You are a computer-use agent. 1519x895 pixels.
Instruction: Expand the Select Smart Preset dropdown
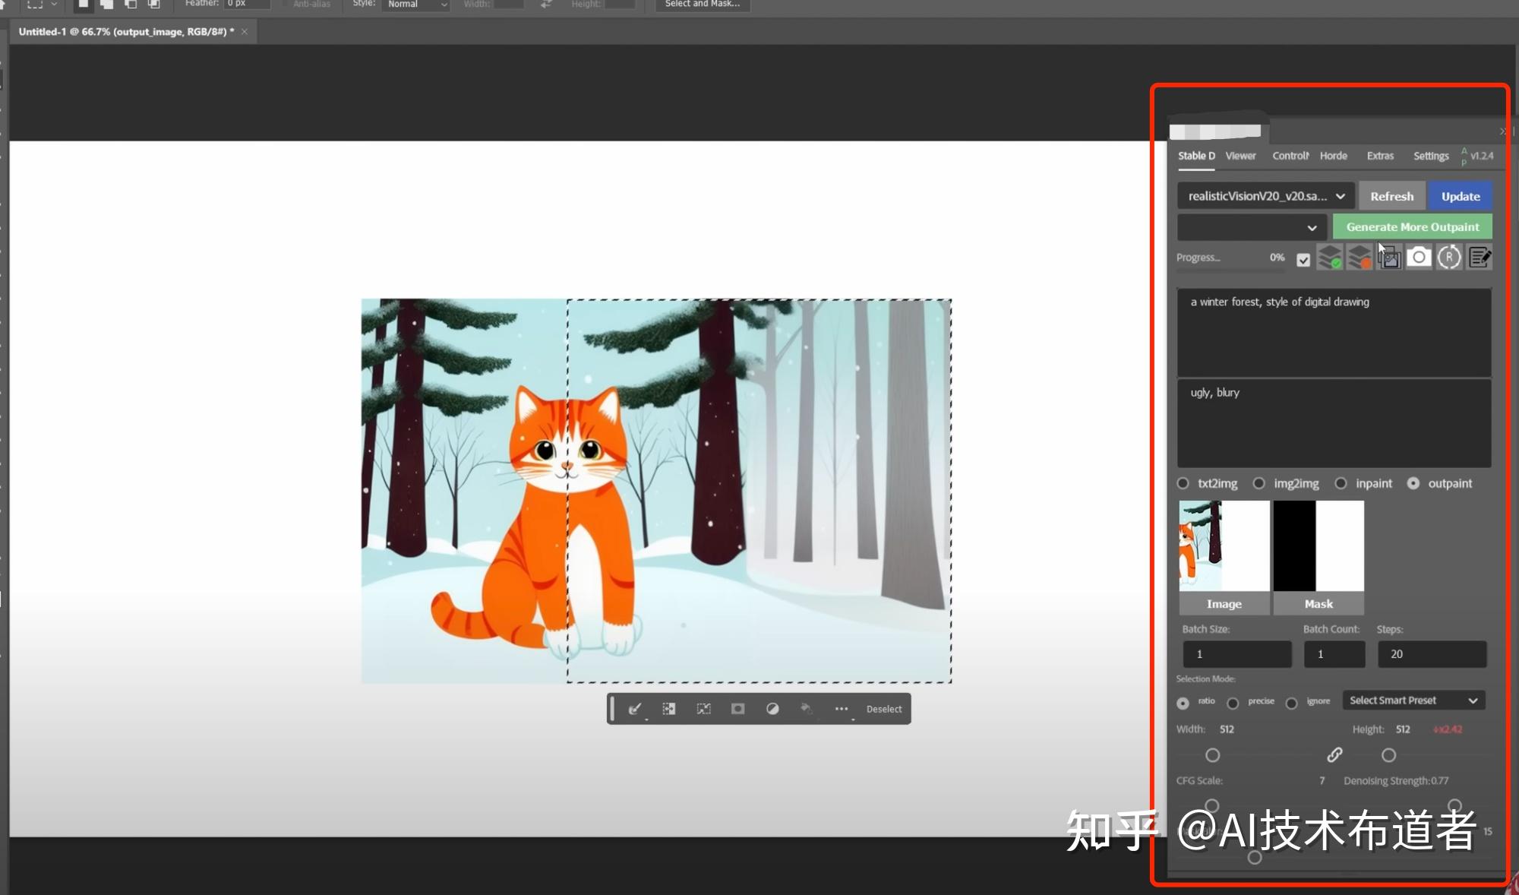pos(1413,701)
